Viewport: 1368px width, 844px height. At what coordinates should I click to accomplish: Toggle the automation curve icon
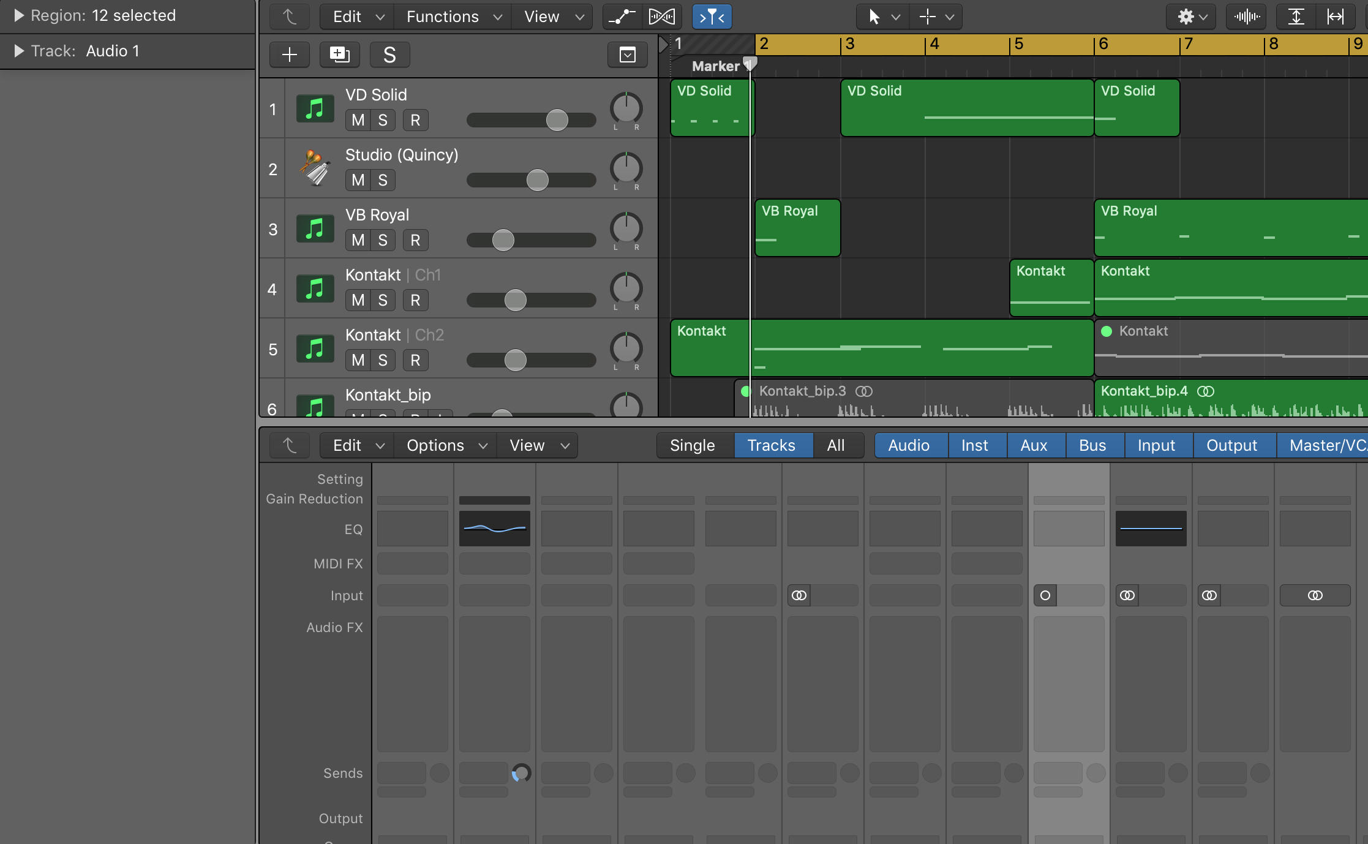(622, 17)
